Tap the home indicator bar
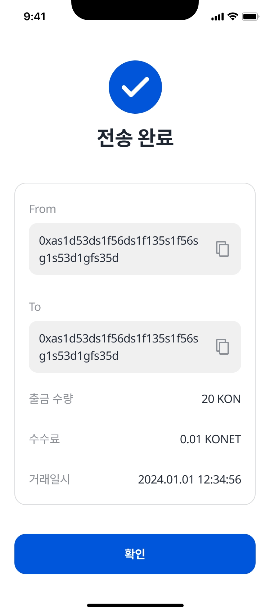This screenshot has height=613, width=270. [135, 605]
